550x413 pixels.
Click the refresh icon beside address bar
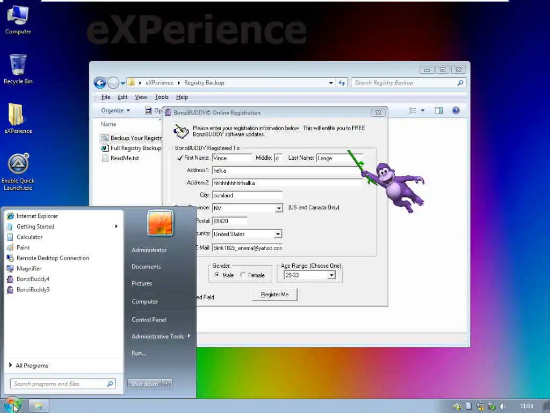tap(342, 83)
